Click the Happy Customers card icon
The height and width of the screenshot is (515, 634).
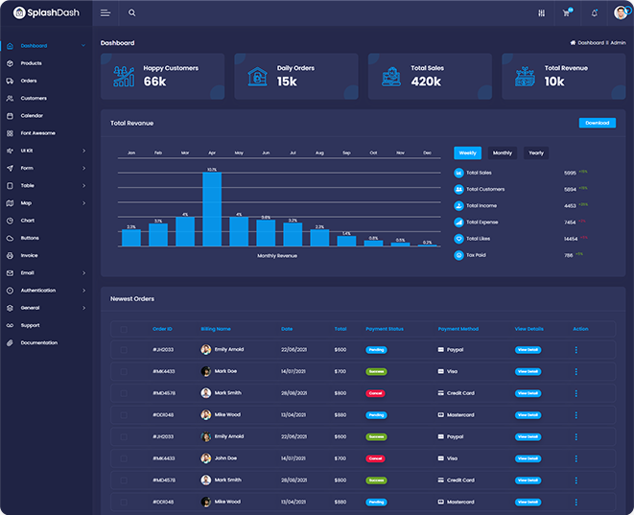coord(124,77)
